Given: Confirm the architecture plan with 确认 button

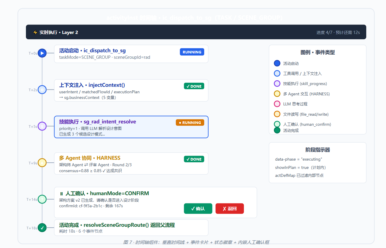Looking at the screenshot, I should coord(198,208).
